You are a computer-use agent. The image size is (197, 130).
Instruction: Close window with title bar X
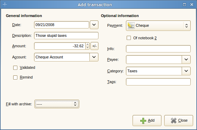(192, 5)
